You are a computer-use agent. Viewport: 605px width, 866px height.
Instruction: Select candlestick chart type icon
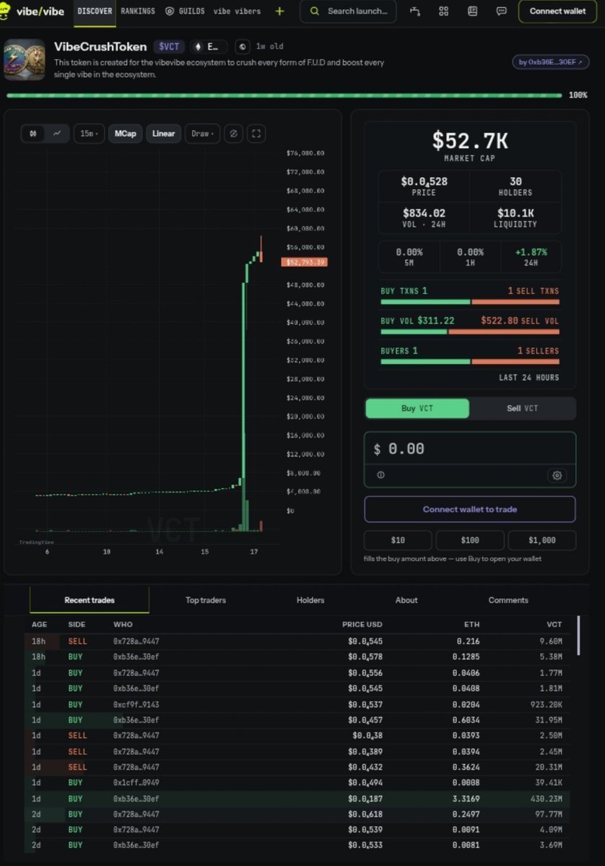[x=33, y=134]
